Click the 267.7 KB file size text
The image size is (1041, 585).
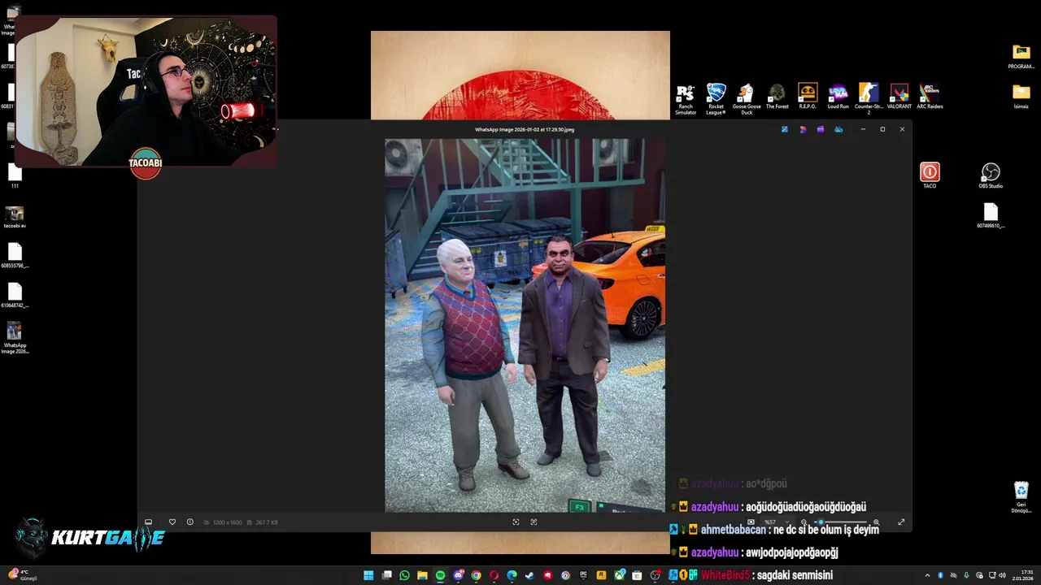pos(267,522)
